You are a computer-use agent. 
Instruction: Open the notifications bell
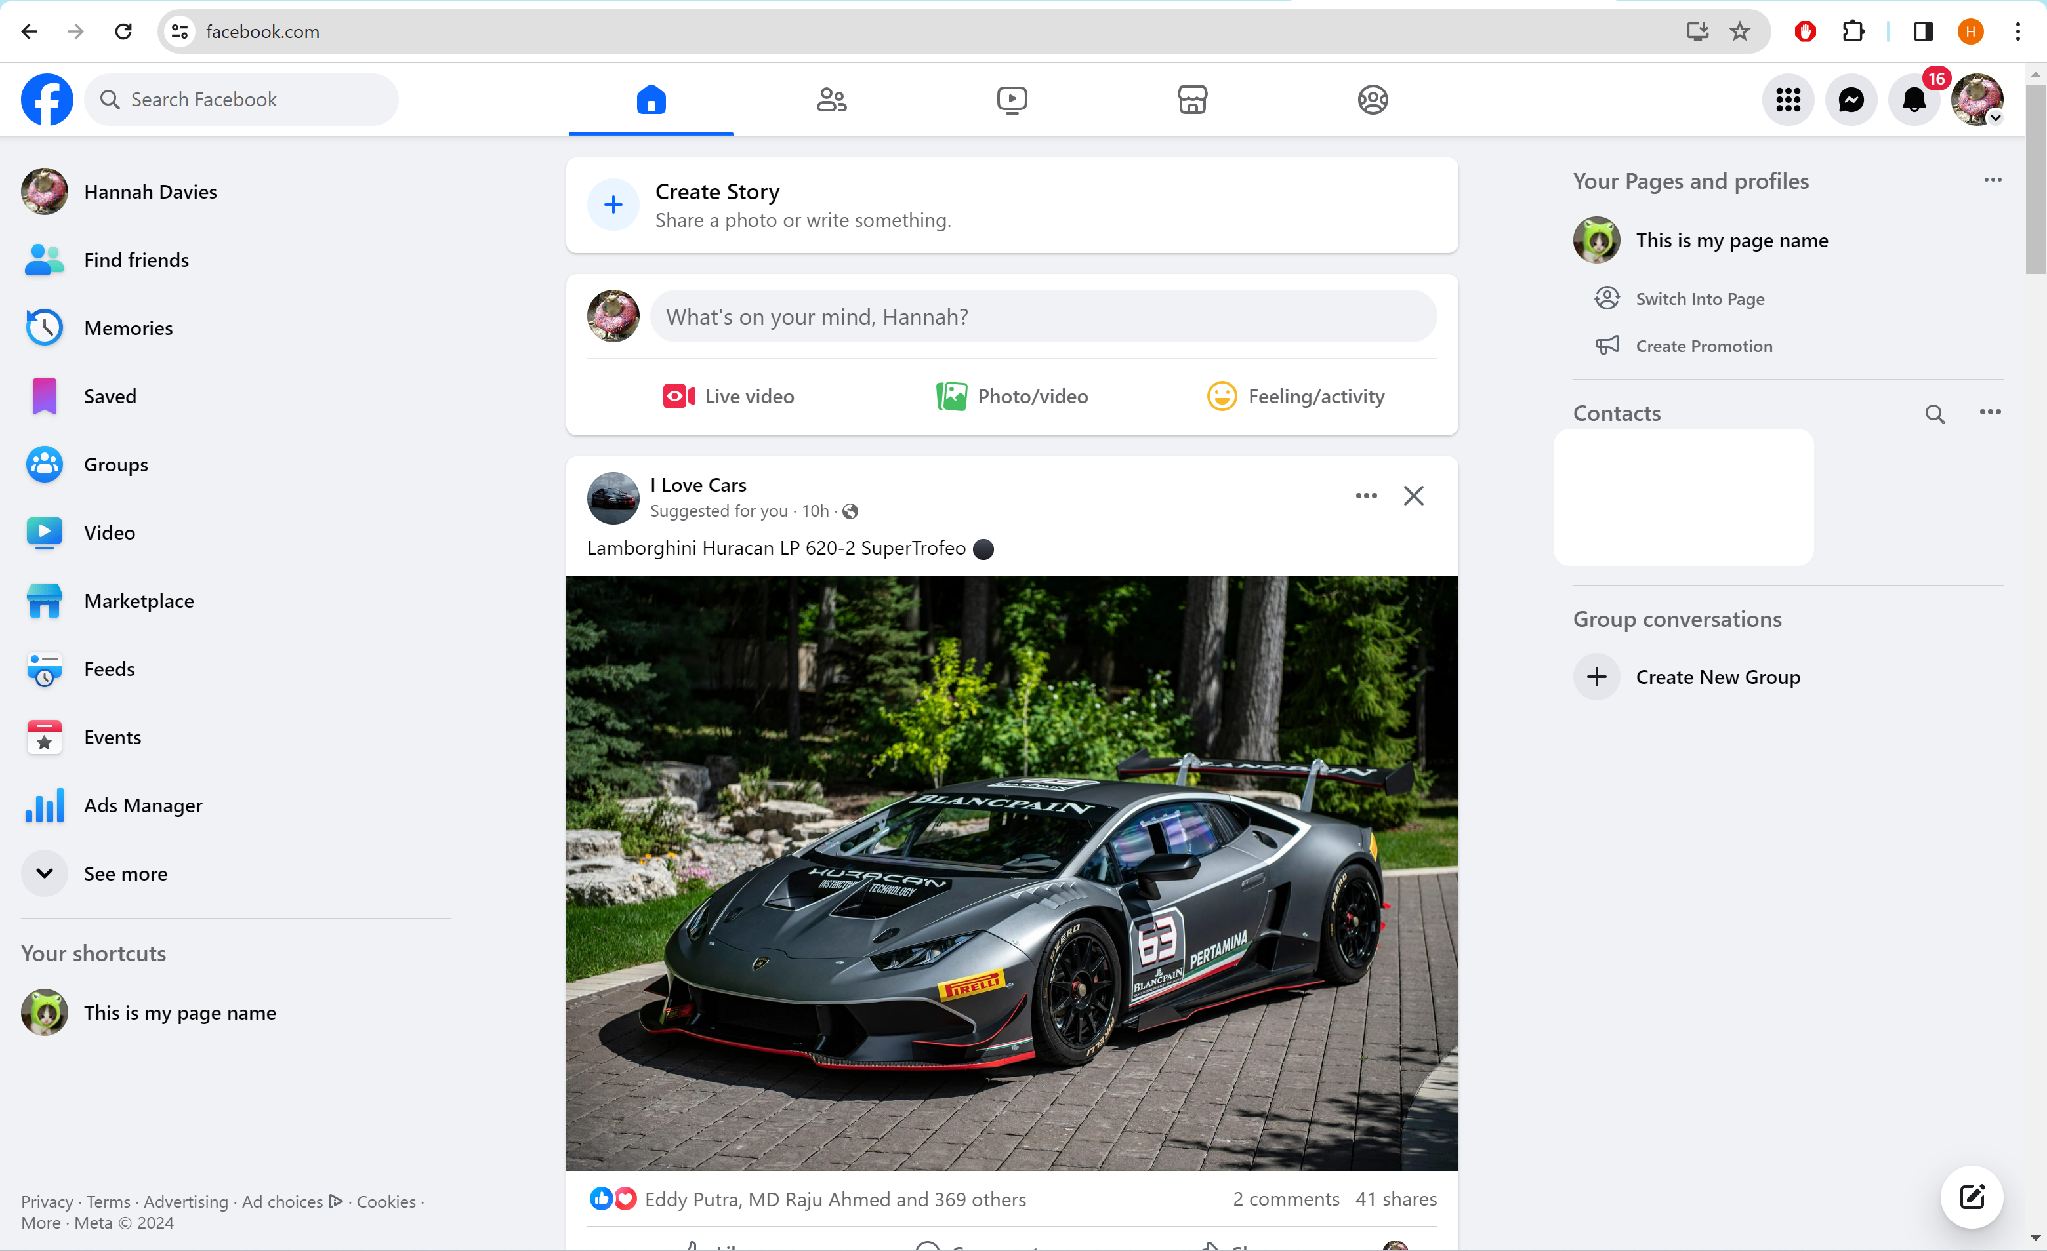1914,100
